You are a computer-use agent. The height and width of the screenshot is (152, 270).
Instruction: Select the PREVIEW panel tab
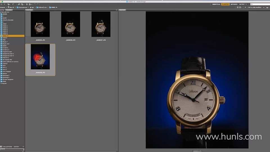pyautogui.click(x=122, y=10)
